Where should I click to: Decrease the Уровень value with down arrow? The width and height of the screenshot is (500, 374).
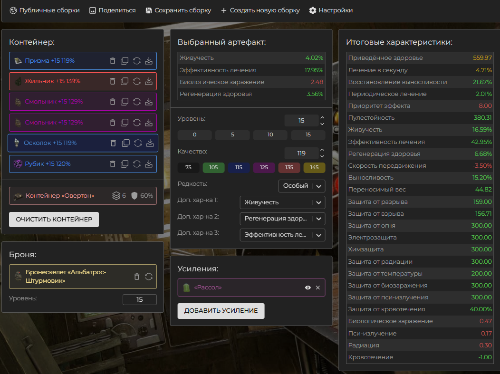322,124
